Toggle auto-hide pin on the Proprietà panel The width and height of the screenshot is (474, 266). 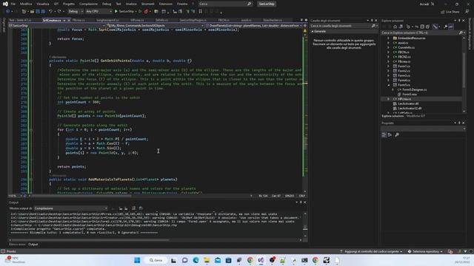(459, 123)
